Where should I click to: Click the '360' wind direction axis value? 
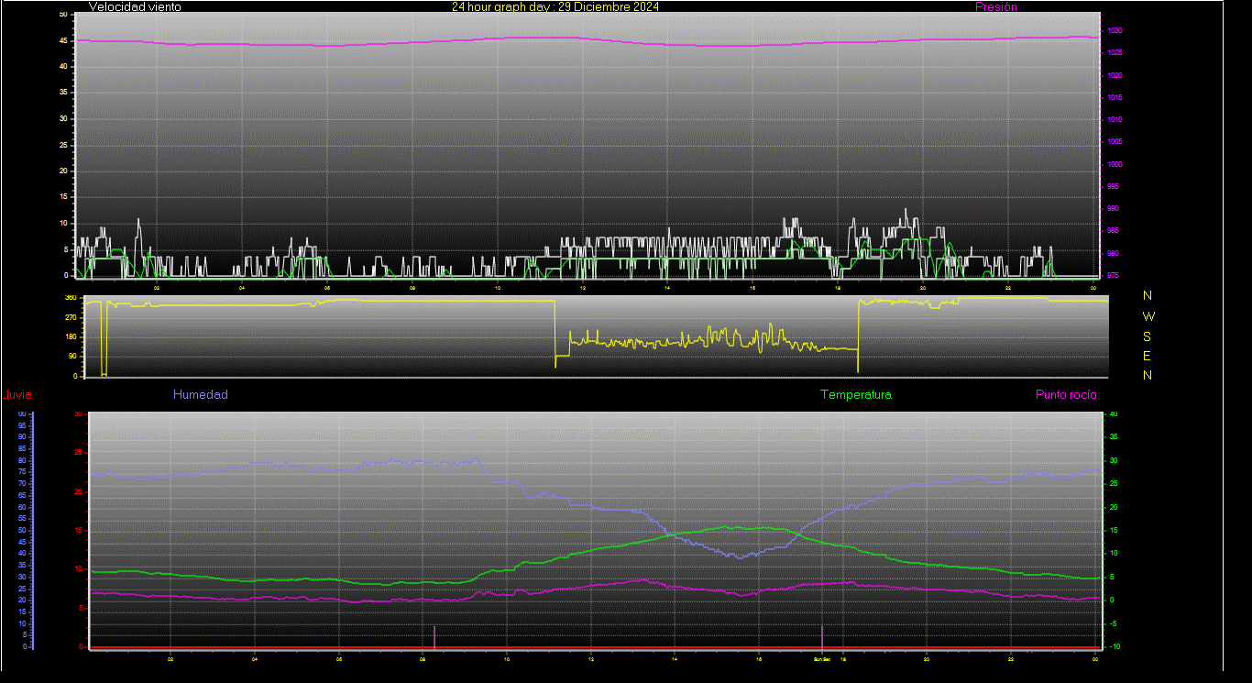click(x=71, y=298)
